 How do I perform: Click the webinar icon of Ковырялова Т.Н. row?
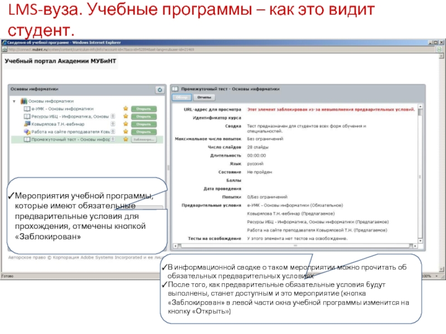coord(27,124)
